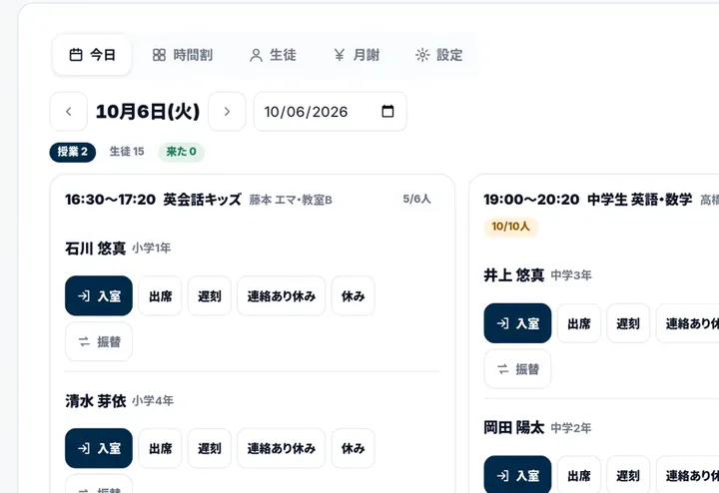Click the 生徒 15 count

coord(127,152)
